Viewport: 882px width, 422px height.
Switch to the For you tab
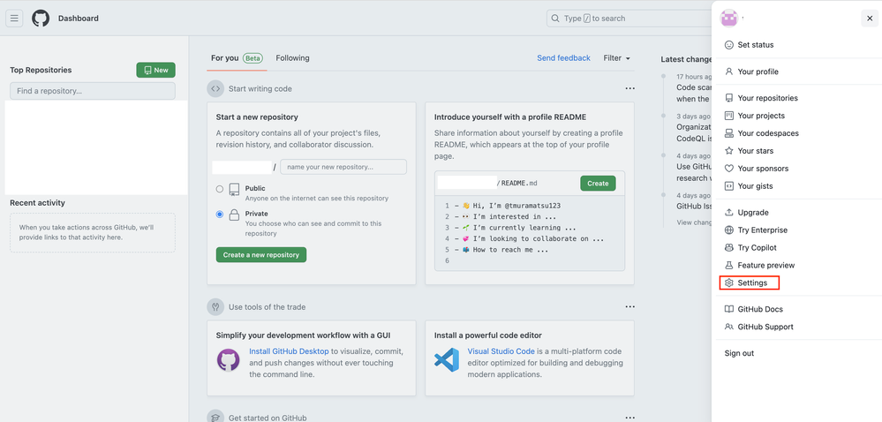[x=237, y=58]
